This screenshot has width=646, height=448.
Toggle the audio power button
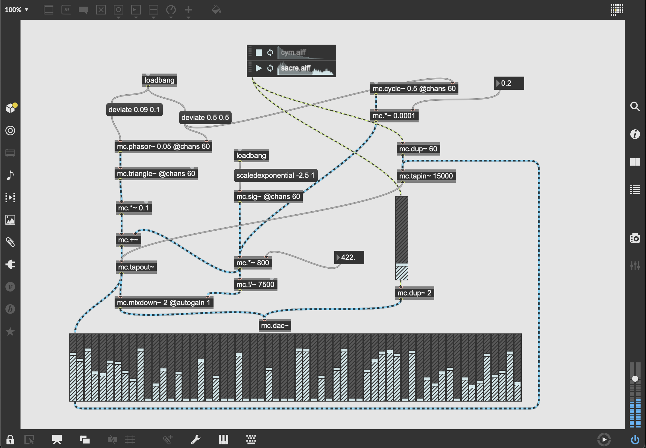click(x=635, y=440)
